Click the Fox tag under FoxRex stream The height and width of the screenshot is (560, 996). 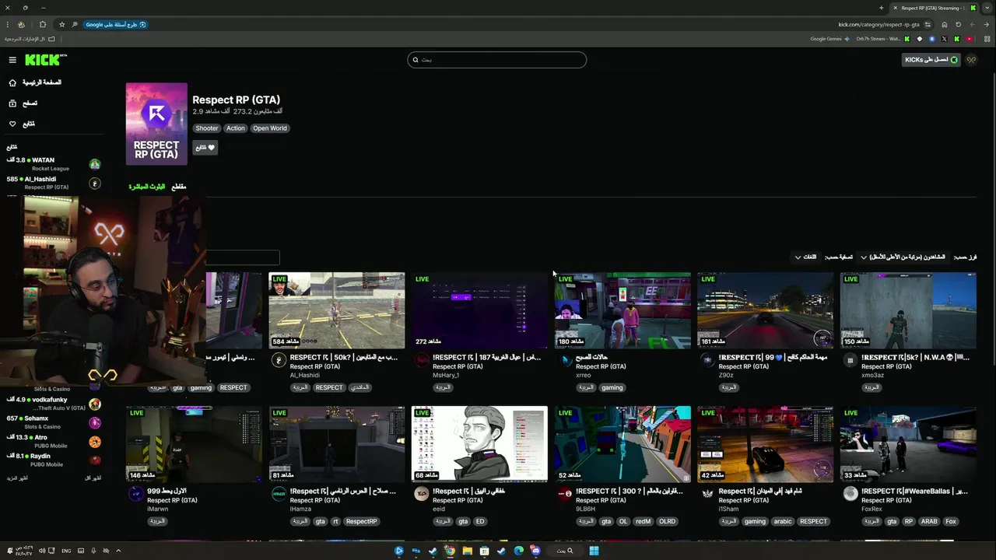click(950, 522)
